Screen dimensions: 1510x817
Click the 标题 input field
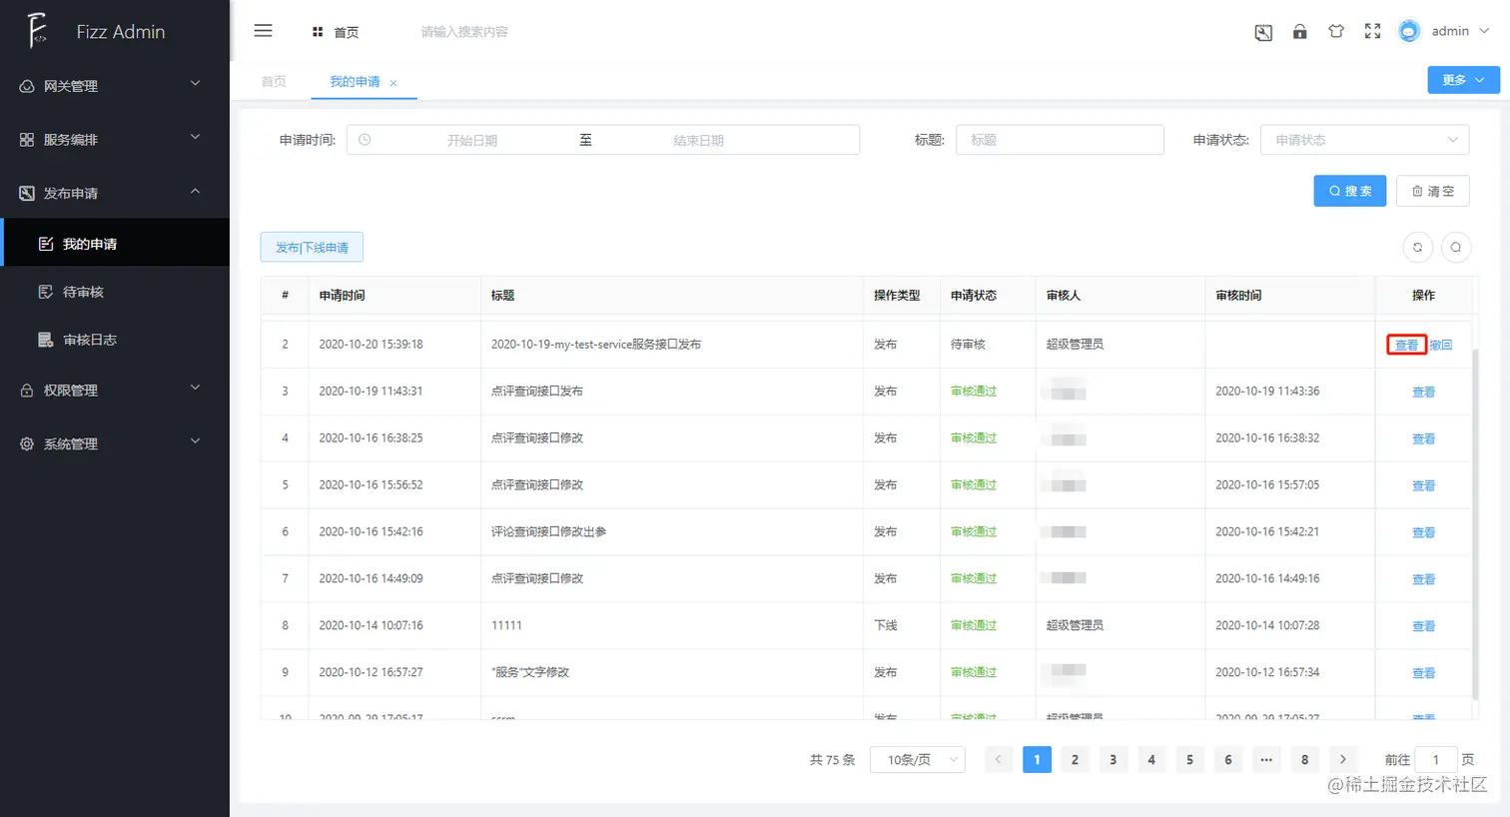point(1060,140)
